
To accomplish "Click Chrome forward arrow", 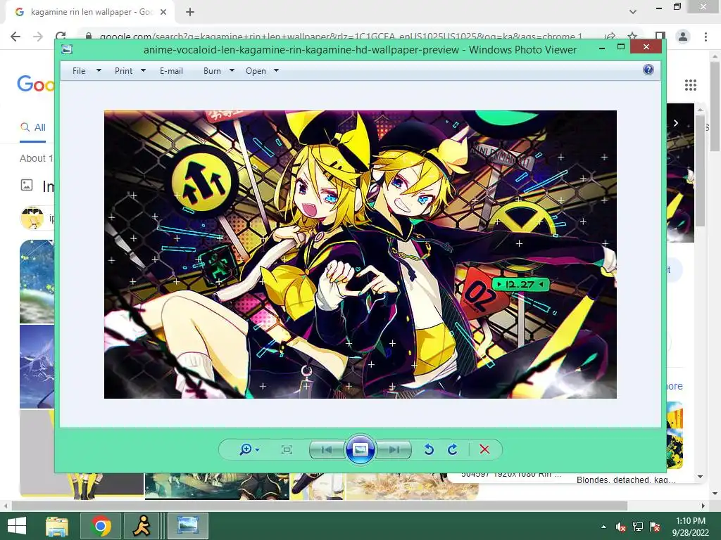I will (x=38, y=37).
